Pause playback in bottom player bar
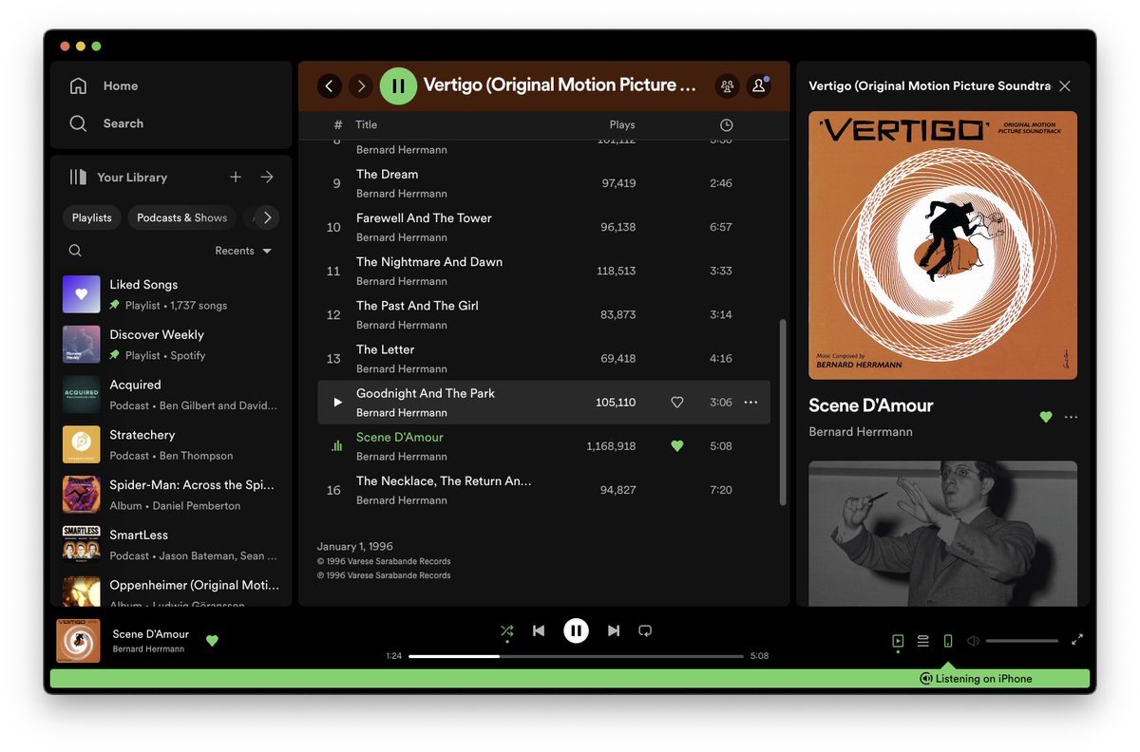The height and width of the screenshot is (752, 1140). [576, 630]
